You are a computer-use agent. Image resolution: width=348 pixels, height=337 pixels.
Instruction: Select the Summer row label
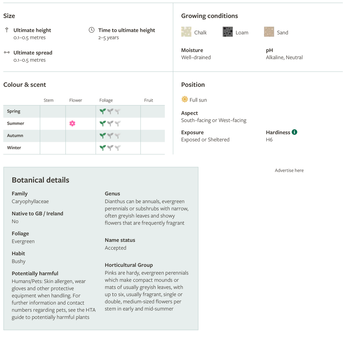tap(16, 123)
